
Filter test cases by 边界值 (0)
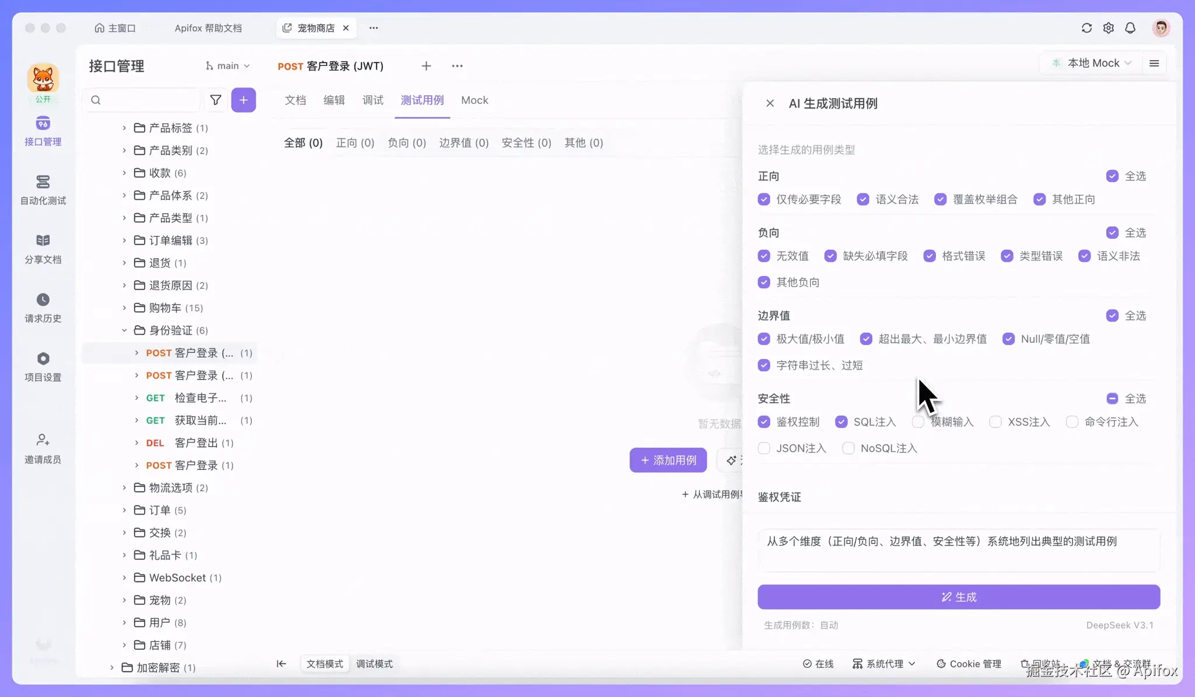464,143
